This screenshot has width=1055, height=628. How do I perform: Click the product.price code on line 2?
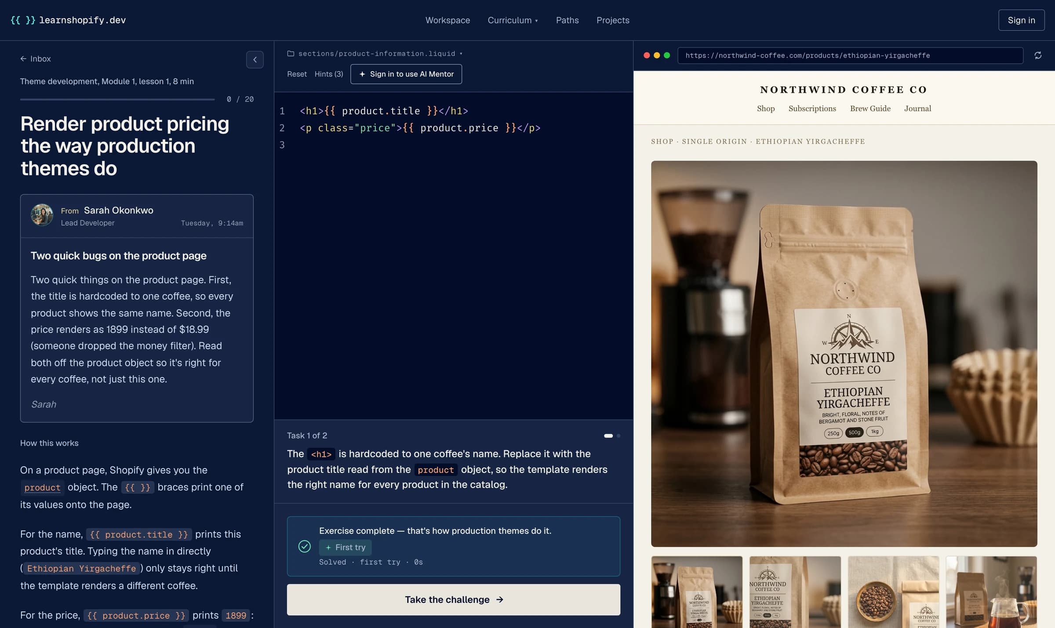point(459,128)
